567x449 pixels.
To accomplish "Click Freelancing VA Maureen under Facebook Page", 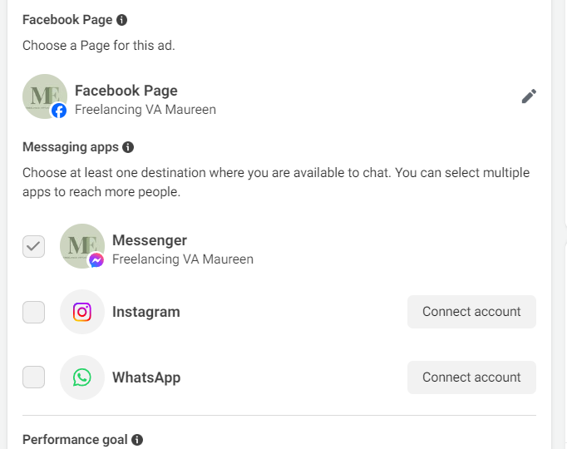I will pos(145,109).
